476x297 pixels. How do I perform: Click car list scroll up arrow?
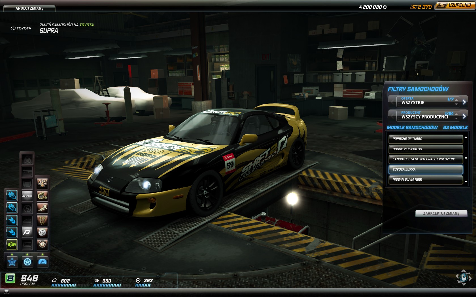tap(466, 137)
